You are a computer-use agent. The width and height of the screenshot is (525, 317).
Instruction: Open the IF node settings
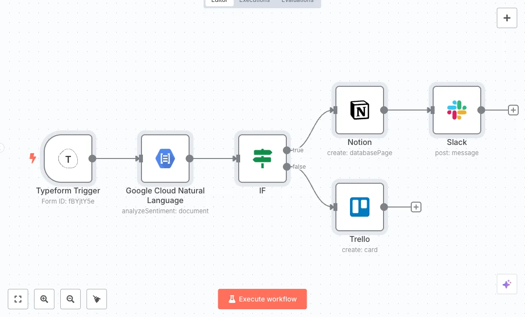[262, 158]
